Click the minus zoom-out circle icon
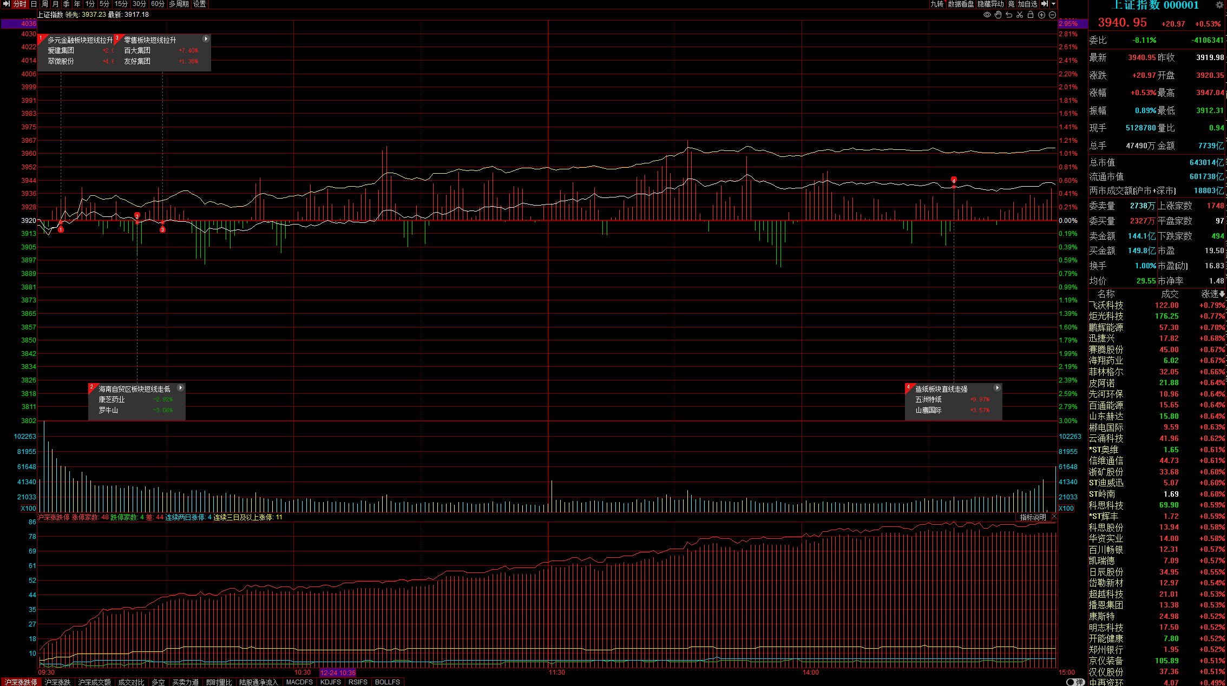 [x=1052, y=15]
